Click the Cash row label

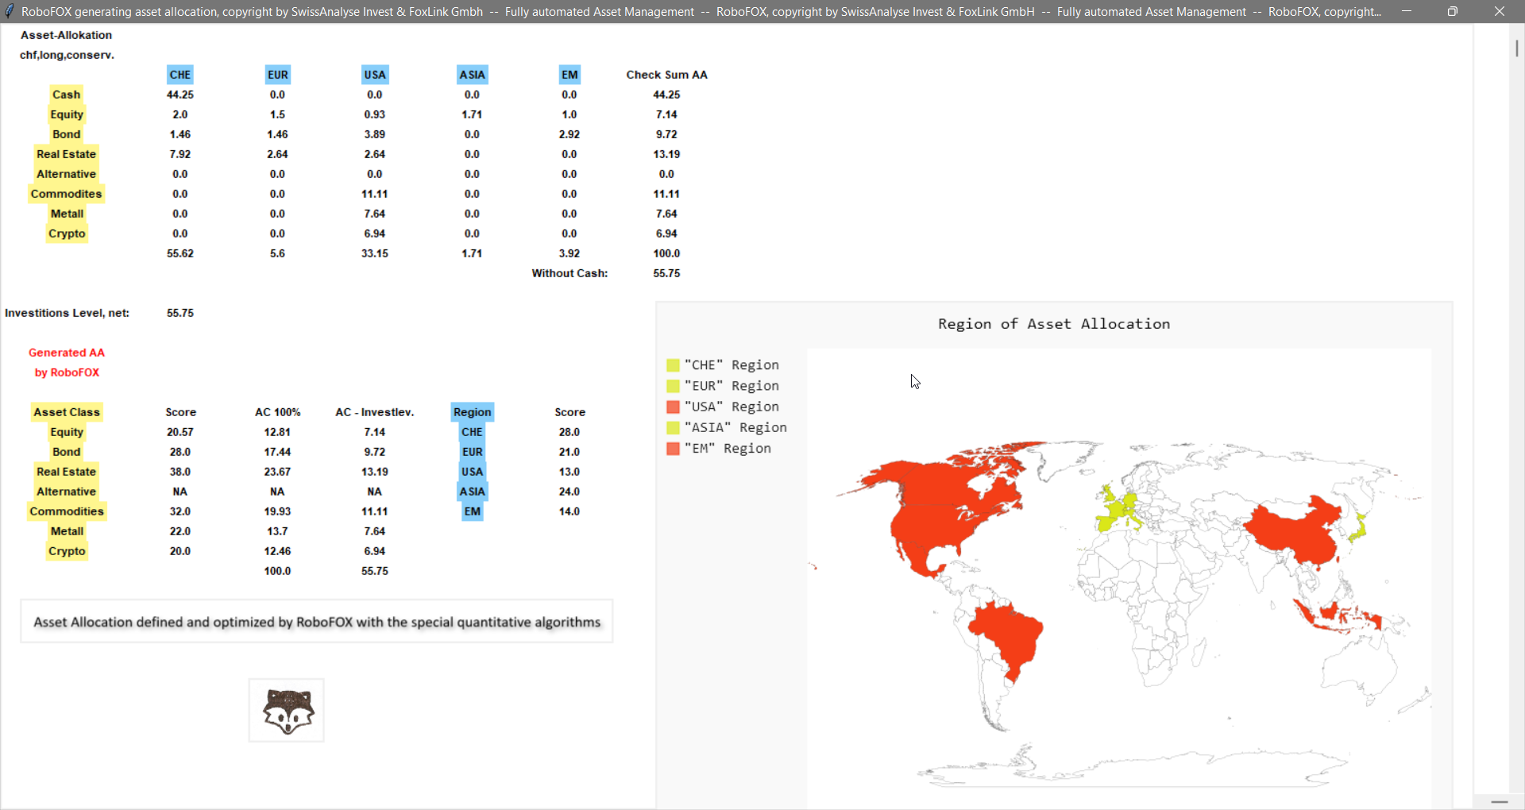67,94
